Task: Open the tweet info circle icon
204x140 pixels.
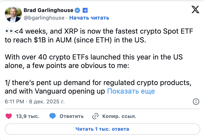Action: pyautogui.click(x=196, y=102)
